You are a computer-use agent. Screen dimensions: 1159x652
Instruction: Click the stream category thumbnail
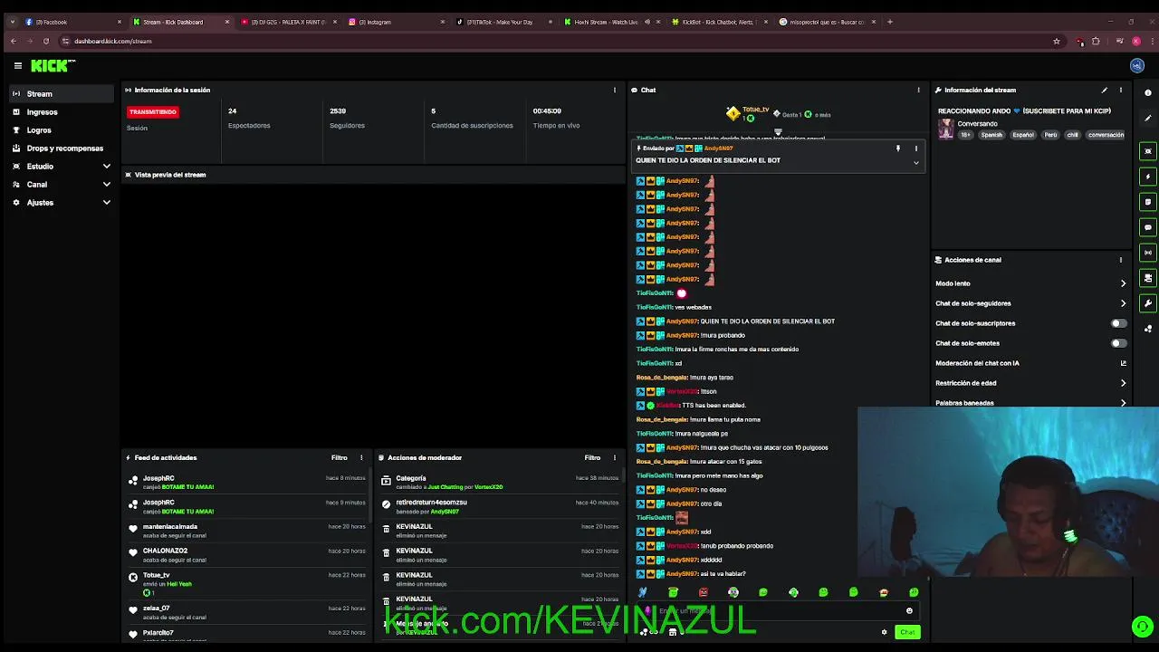pos(945,129)
